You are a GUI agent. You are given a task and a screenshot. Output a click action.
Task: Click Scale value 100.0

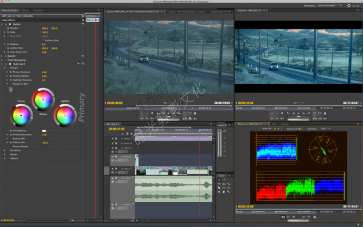click(45, 32)
